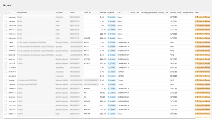The width and height of the screenshot is (212, 119).
Task: Click status badge of order 3345969
Action: 203,68
